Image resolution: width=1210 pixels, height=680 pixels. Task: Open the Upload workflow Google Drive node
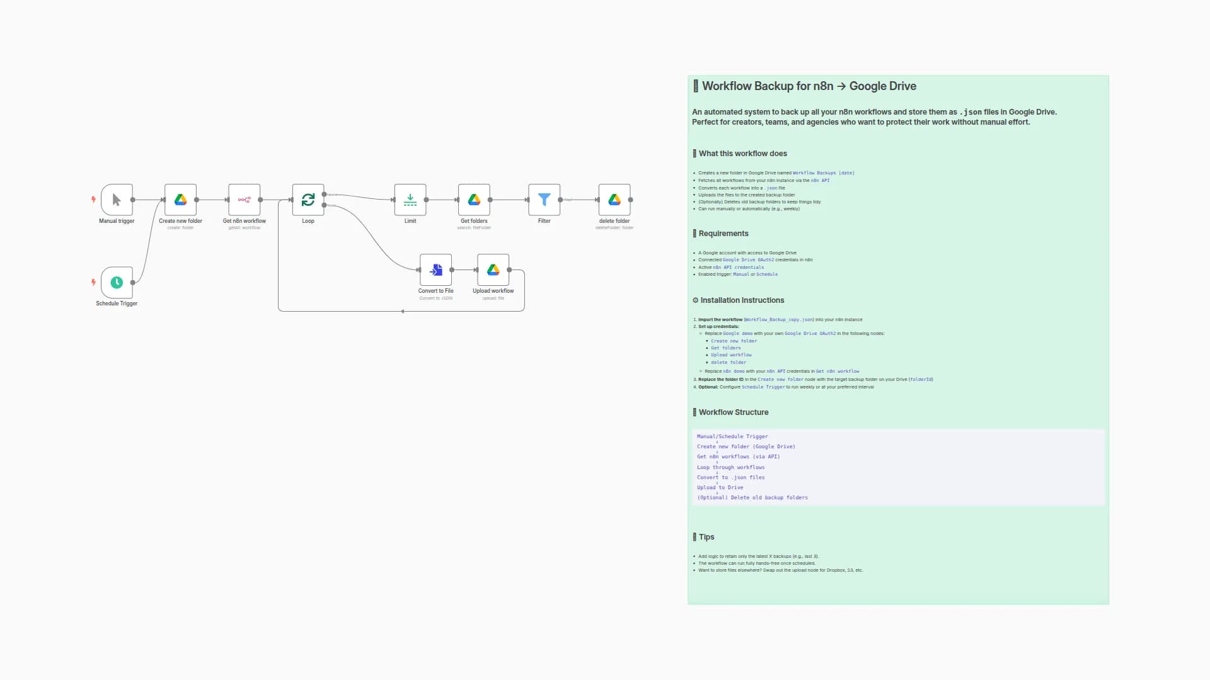(493, 269)
